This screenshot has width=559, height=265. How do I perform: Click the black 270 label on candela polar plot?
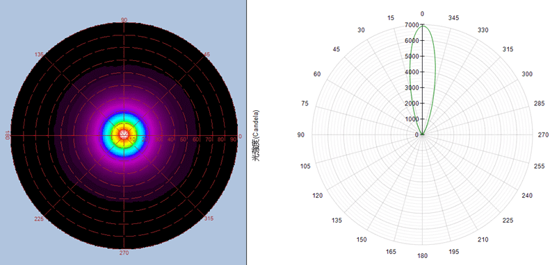click(544, 135)
